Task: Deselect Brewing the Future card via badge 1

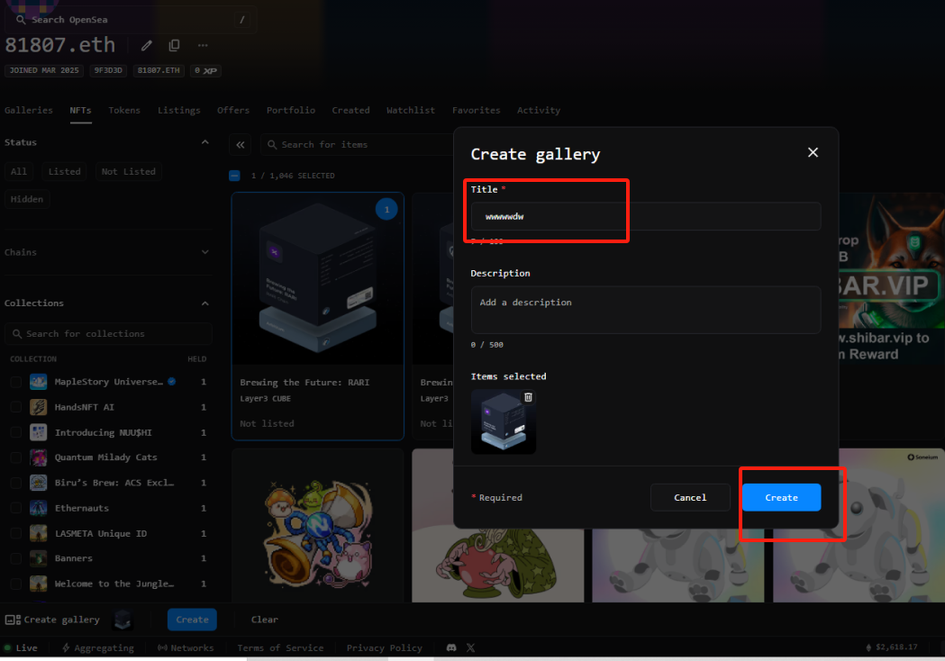Action: [x=386, y=209]
